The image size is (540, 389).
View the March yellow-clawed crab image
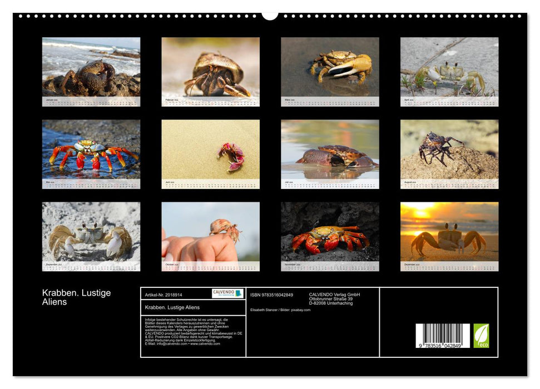pos(330,69)
